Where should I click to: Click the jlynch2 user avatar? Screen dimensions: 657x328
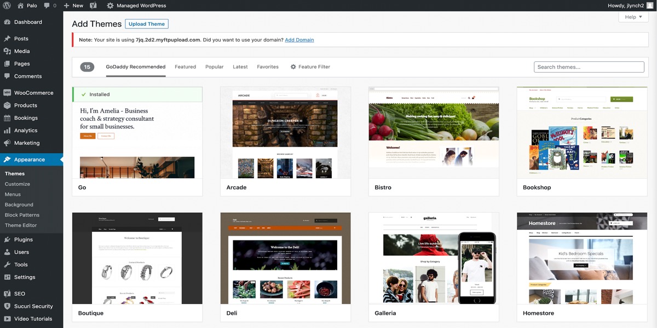[x=650, y=5]
